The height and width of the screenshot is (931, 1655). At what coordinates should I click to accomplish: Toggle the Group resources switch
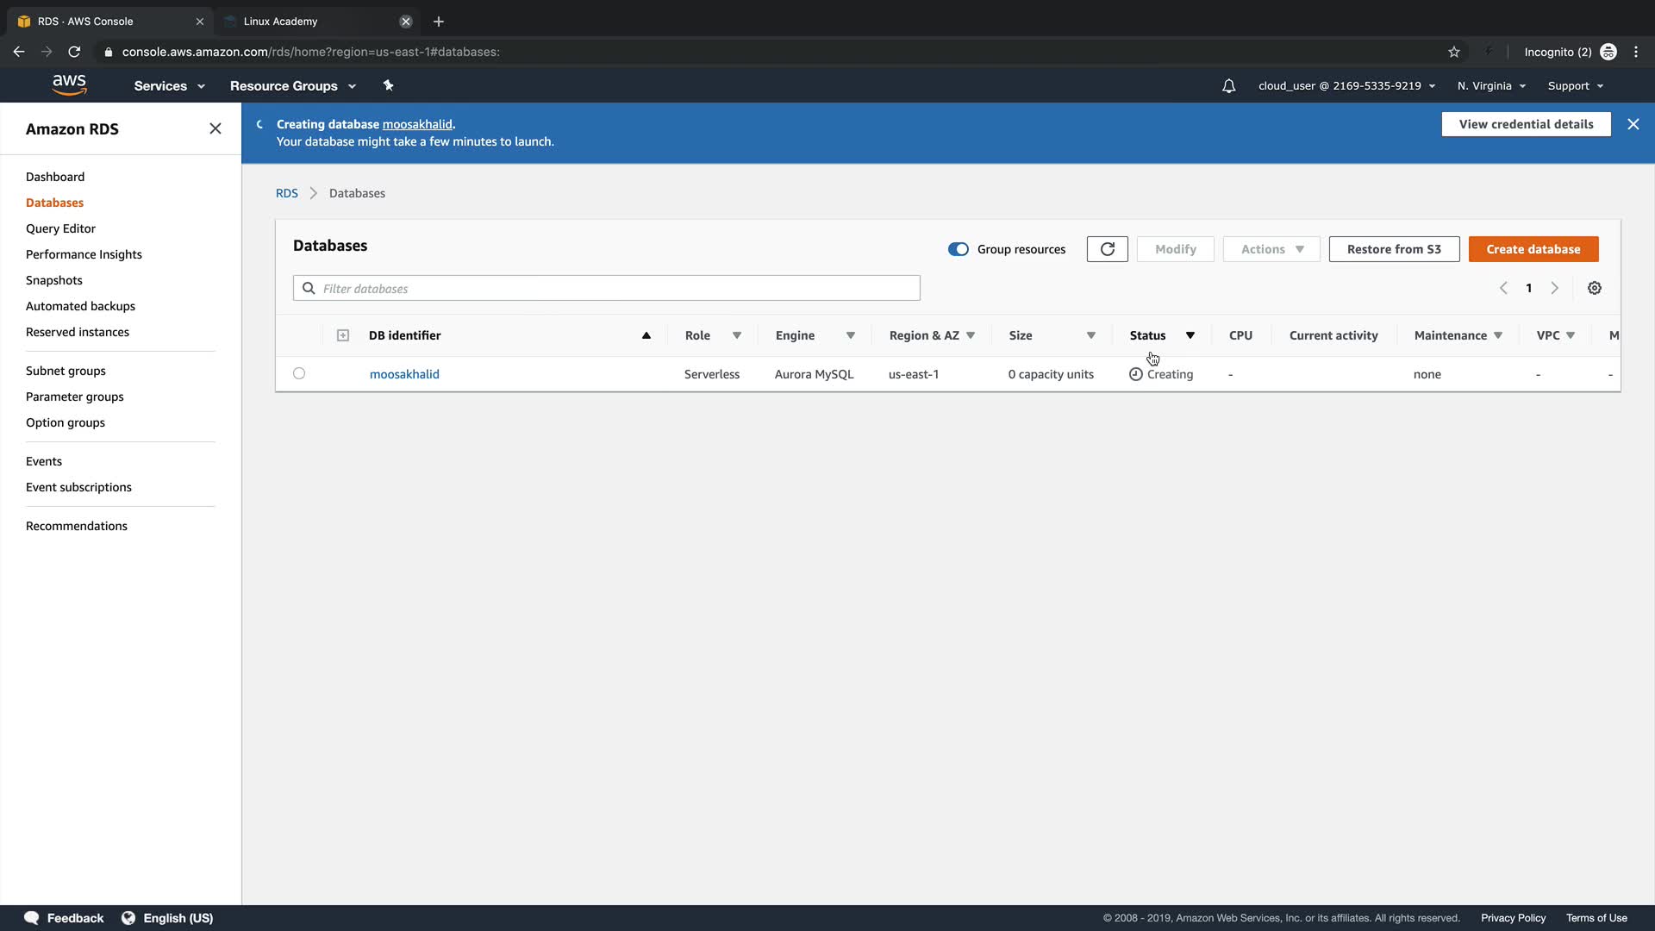(958, 249)
